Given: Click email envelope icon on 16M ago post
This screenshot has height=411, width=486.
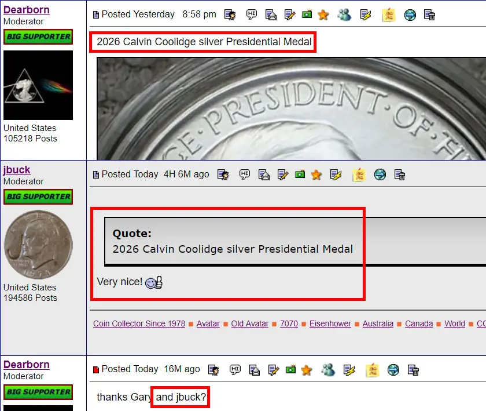Looking at the screenshot, I should tap(255, 370).
